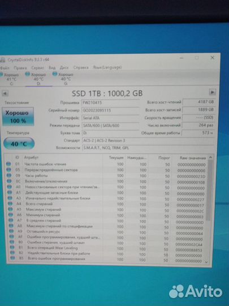Click the ID column header
This screenshot has height=306, width=229.
tap(17, 158)
